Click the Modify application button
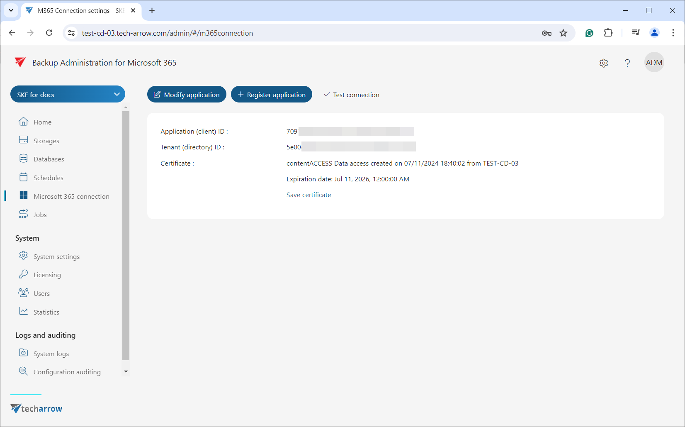Viewport: 685px width, 427px height. click(x=187, y=95)
